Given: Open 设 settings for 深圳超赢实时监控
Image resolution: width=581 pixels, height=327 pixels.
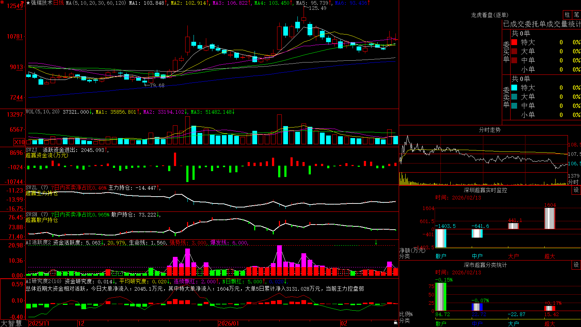Looking at the screenshot, I should (x=576, y=190).
